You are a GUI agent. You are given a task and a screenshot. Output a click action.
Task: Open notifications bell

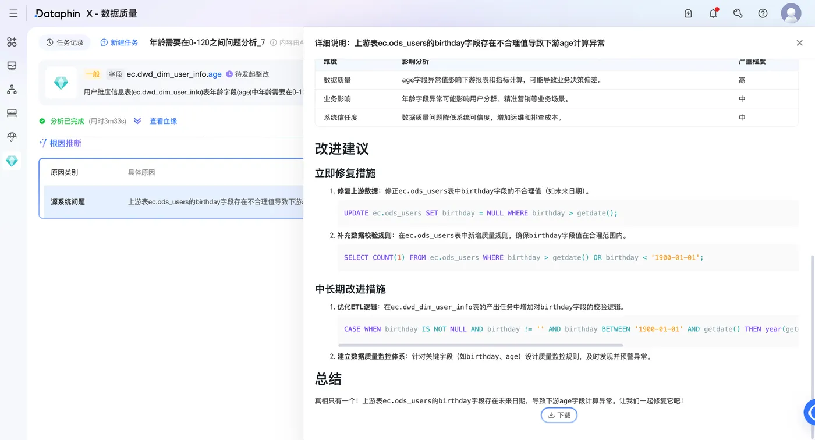(x=713, y=13)
